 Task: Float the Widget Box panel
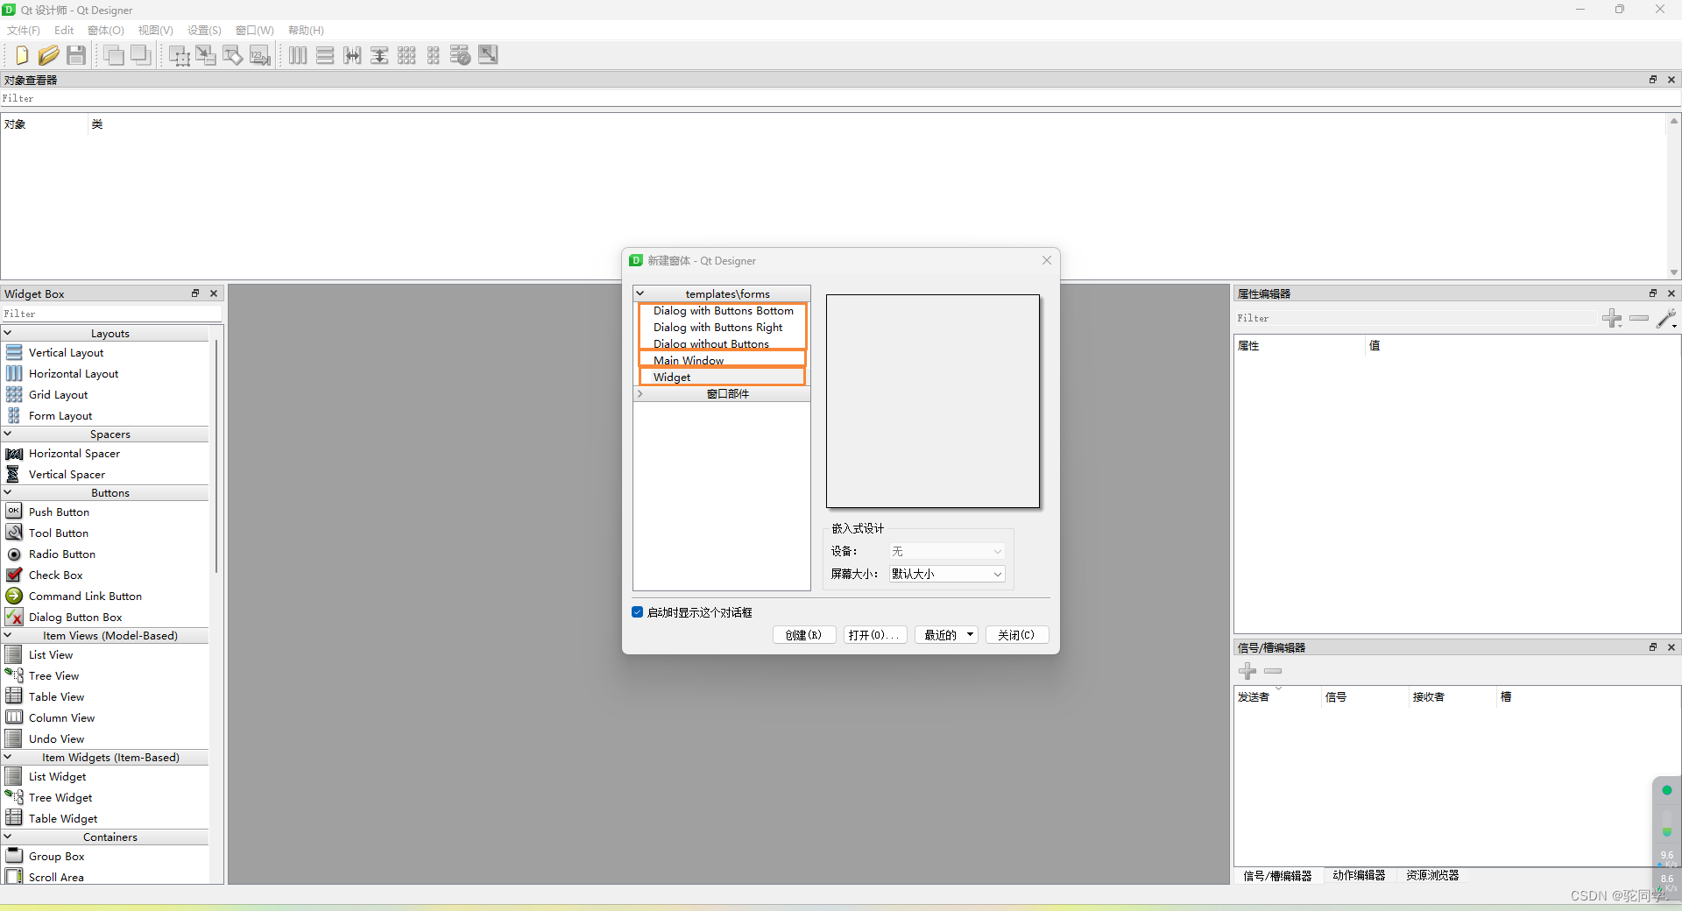click(x=195, y=293)
